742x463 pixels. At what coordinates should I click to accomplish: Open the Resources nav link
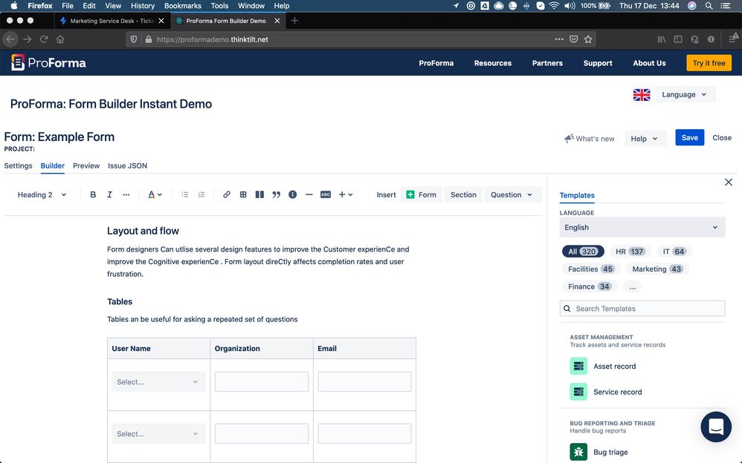493,63
